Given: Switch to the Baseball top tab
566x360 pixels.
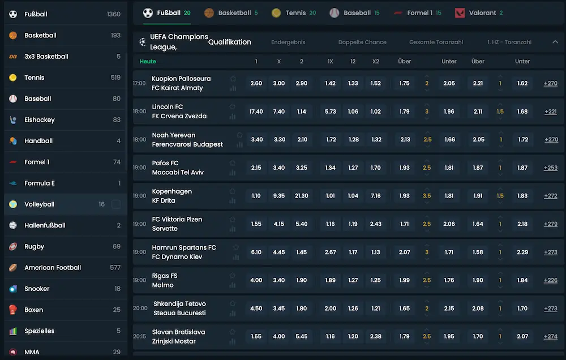Looking at the screenshot, I should coord(354,13).
